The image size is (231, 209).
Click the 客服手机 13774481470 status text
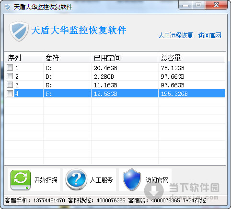[x=35, y=200]
